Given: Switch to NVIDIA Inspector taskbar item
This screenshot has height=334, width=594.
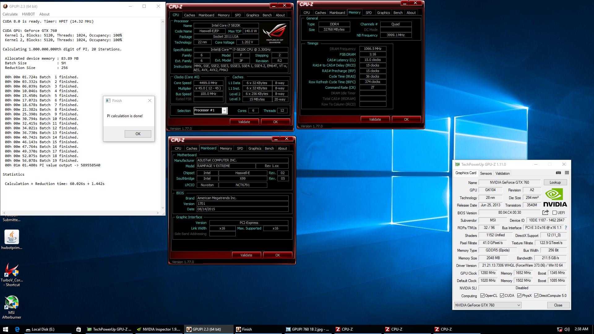Looking at the screenshot, I should 159,329.
